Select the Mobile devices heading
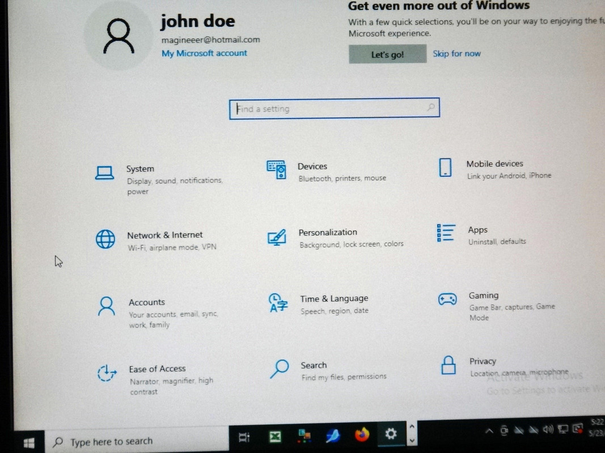Viewport: 605px width, 453px height. (494, 164)
